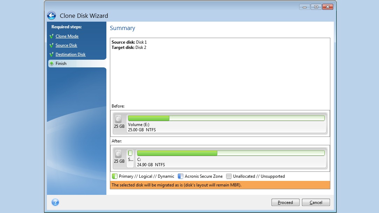Click the 'Before:' label

(118, 106)
